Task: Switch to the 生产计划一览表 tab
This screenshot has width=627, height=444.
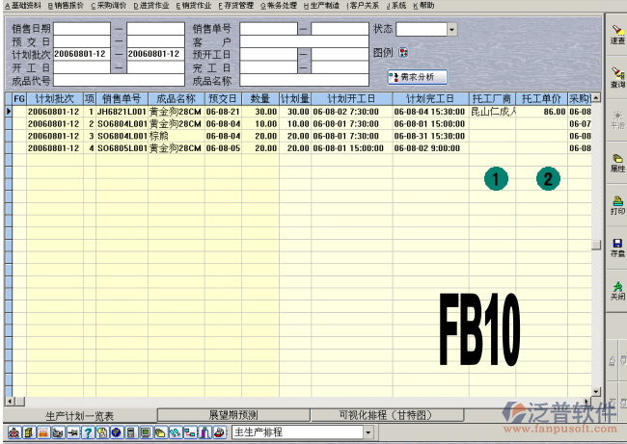Action: pyautogui.click(x=79, y=416)
